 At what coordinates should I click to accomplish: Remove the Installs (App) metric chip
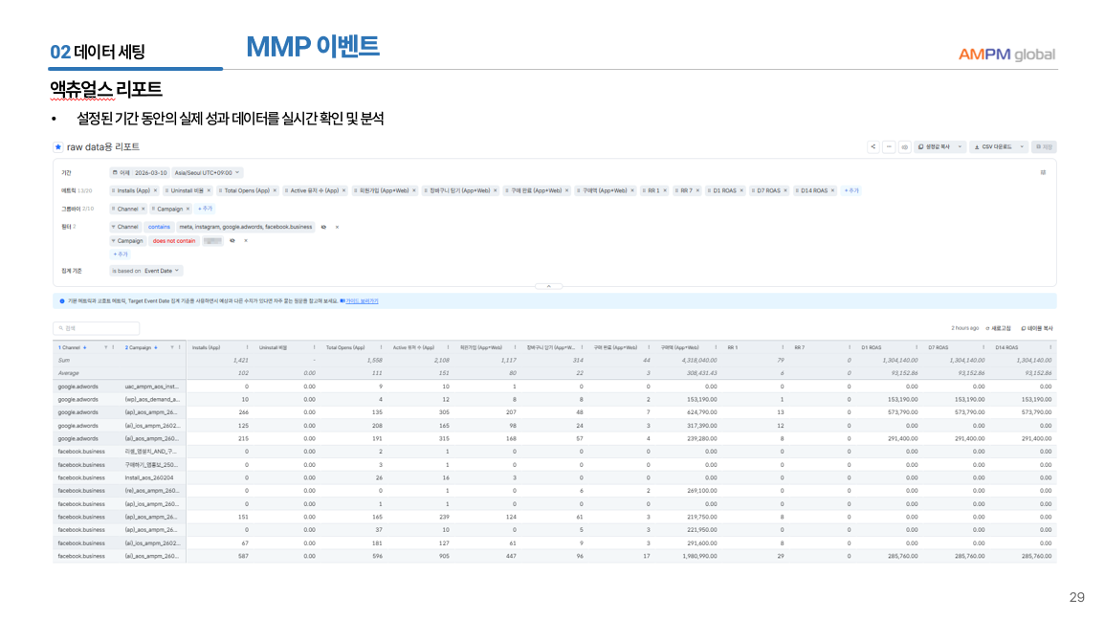pyautogui.click(x=155, y=190)
